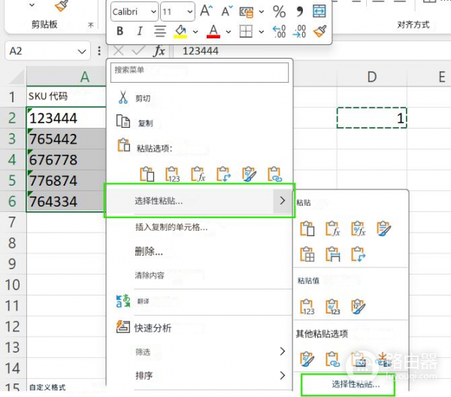Image resolution: width=451 pixels, height=397 pixels.
Task: Click Values and Source Formatting icon under 粘贴值
Action: pos(359,307)
